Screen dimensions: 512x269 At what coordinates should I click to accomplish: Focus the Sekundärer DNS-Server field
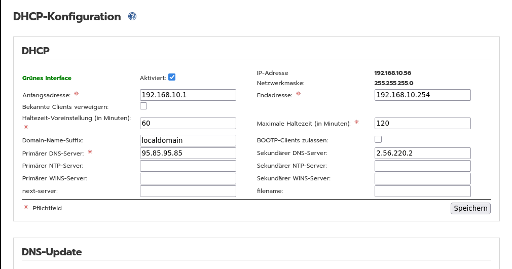pyautogui.click(x=422, y=153)
